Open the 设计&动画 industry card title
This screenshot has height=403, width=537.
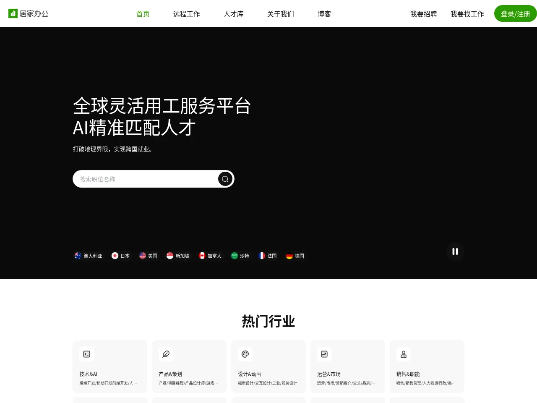pos(250,374)
